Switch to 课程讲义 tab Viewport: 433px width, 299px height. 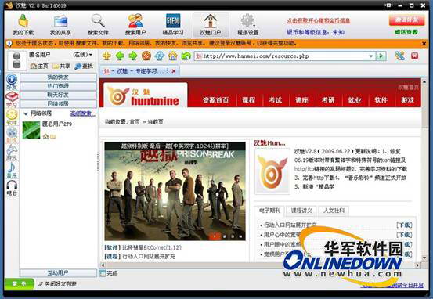[301, 211]
